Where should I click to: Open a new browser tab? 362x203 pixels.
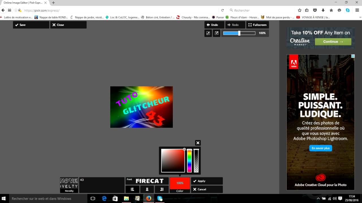(x=53, y=3)
